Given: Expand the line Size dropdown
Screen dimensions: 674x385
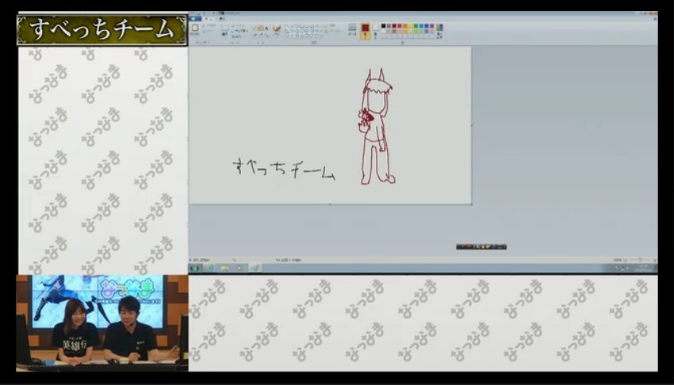Looking at the screenshot, I should click(x=352, y=29).
